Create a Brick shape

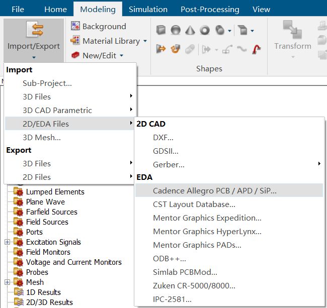(161, 30)
